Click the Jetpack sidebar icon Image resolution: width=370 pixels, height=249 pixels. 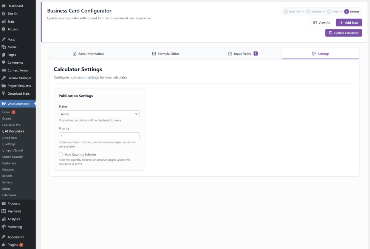coord(4,29)
